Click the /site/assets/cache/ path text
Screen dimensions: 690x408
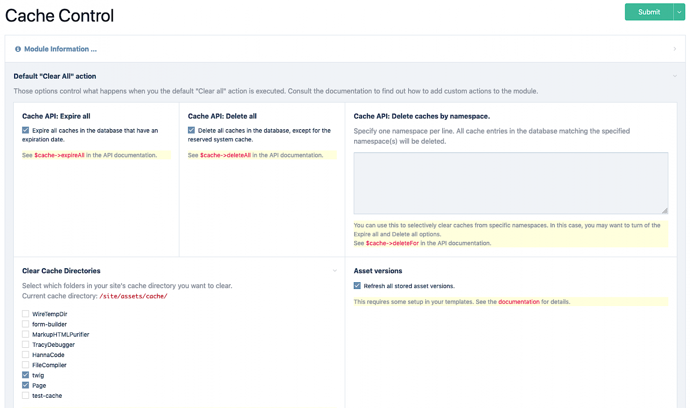pyautogui.click(x=133, y=296)
